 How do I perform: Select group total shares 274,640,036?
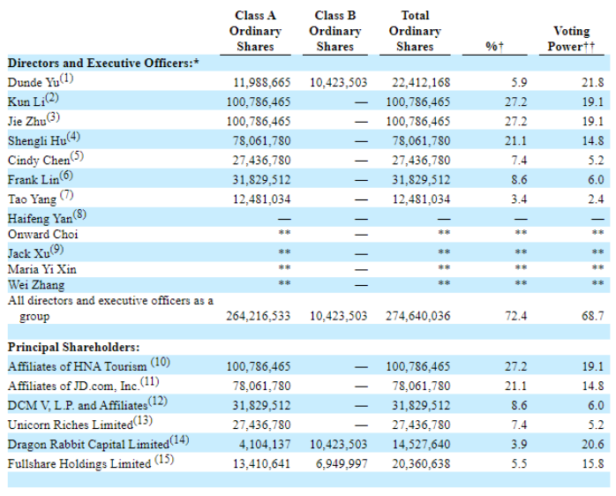click(417, 316)
